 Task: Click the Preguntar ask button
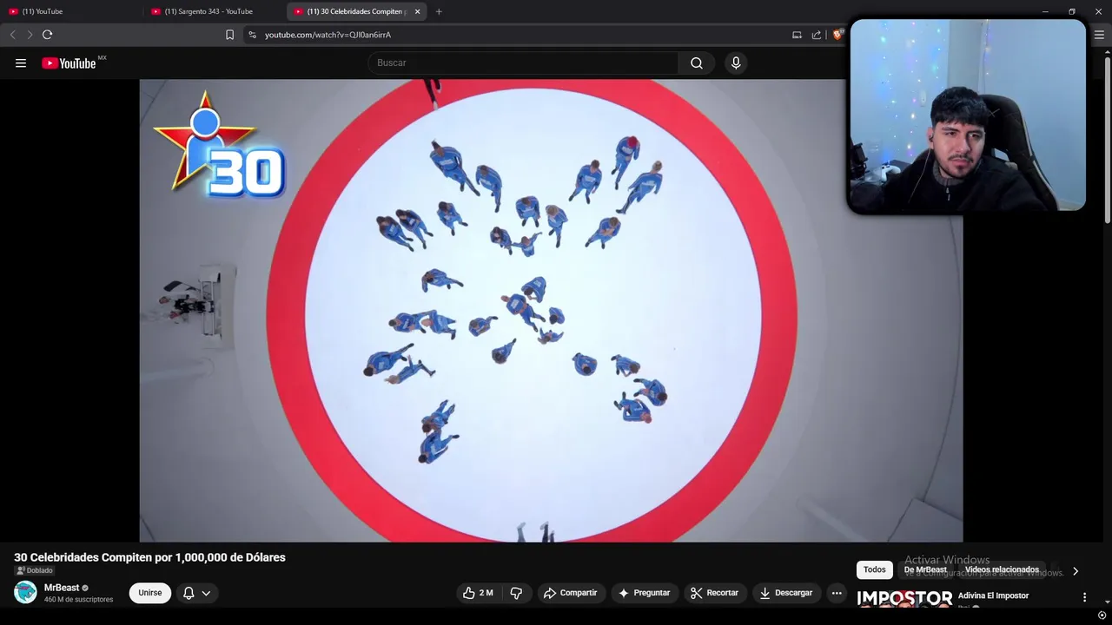[644, 593]
